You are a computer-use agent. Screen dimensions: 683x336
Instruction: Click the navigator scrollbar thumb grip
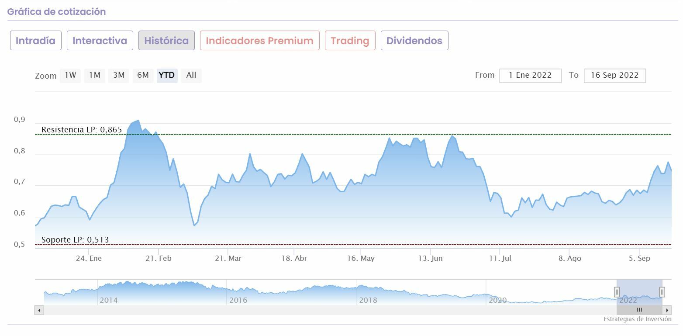pos(639,310)
